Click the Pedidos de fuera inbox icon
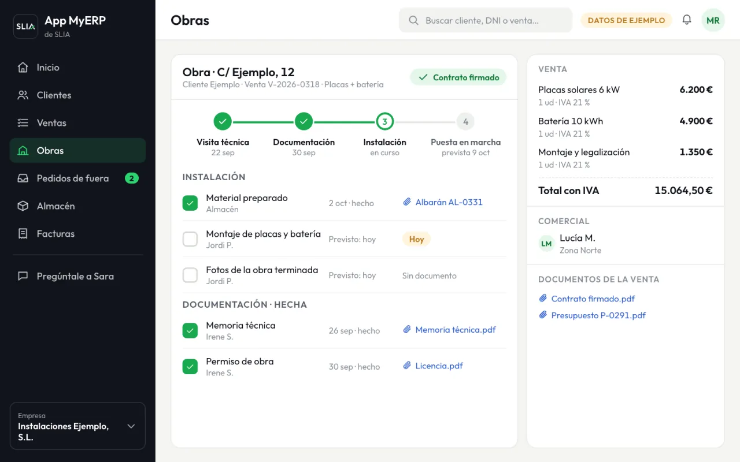Screen dimensions: 740x462 (23, 178)
